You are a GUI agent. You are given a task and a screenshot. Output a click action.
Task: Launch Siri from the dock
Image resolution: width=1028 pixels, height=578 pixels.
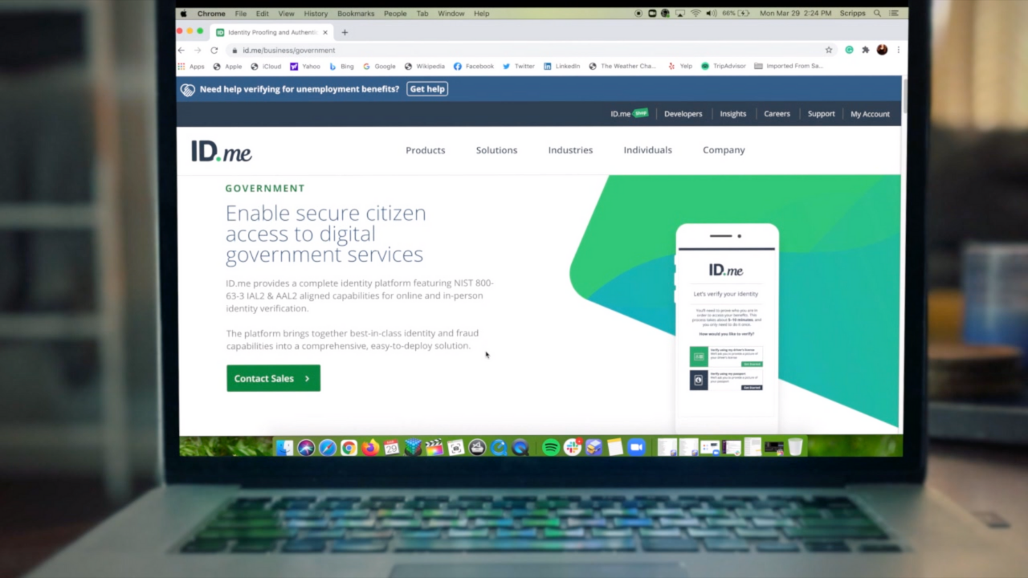coord(306,447)
